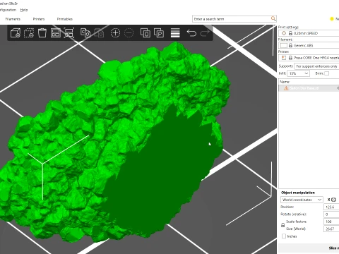Click the Arrange objects toolbar icon
The width and height of the screenshot is (339, 254).
56,33
